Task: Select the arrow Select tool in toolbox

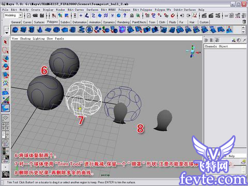Action: (5, 42)
